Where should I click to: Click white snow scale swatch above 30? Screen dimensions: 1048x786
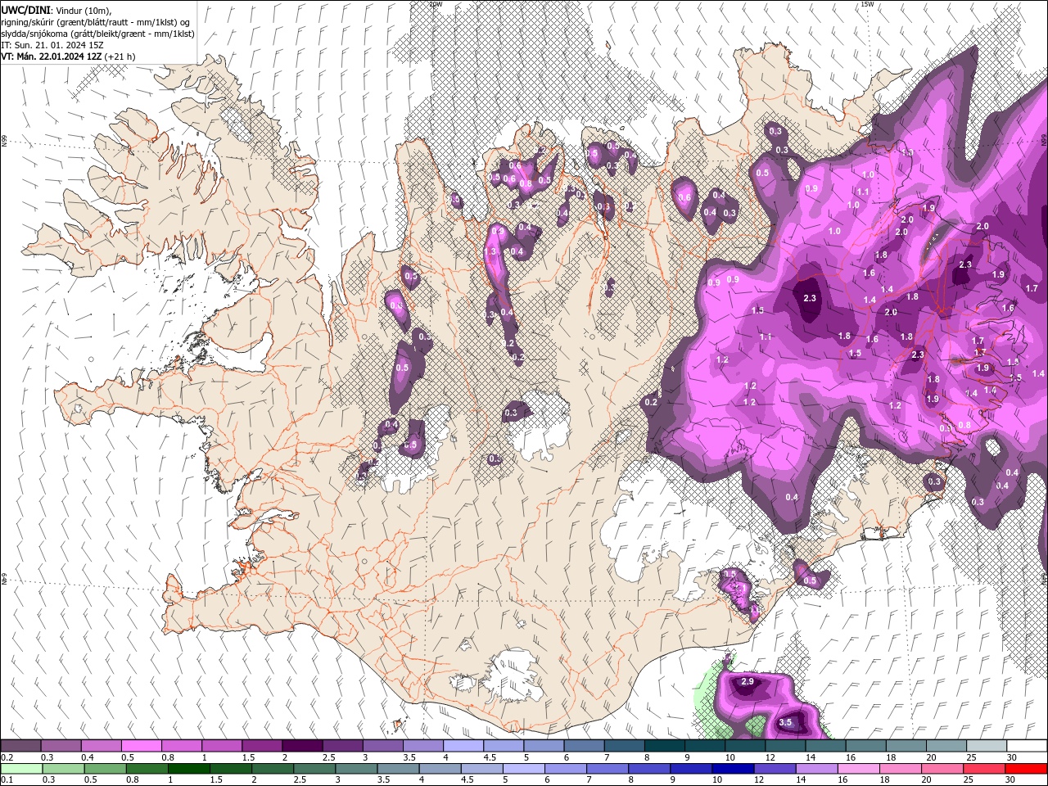1027,745
